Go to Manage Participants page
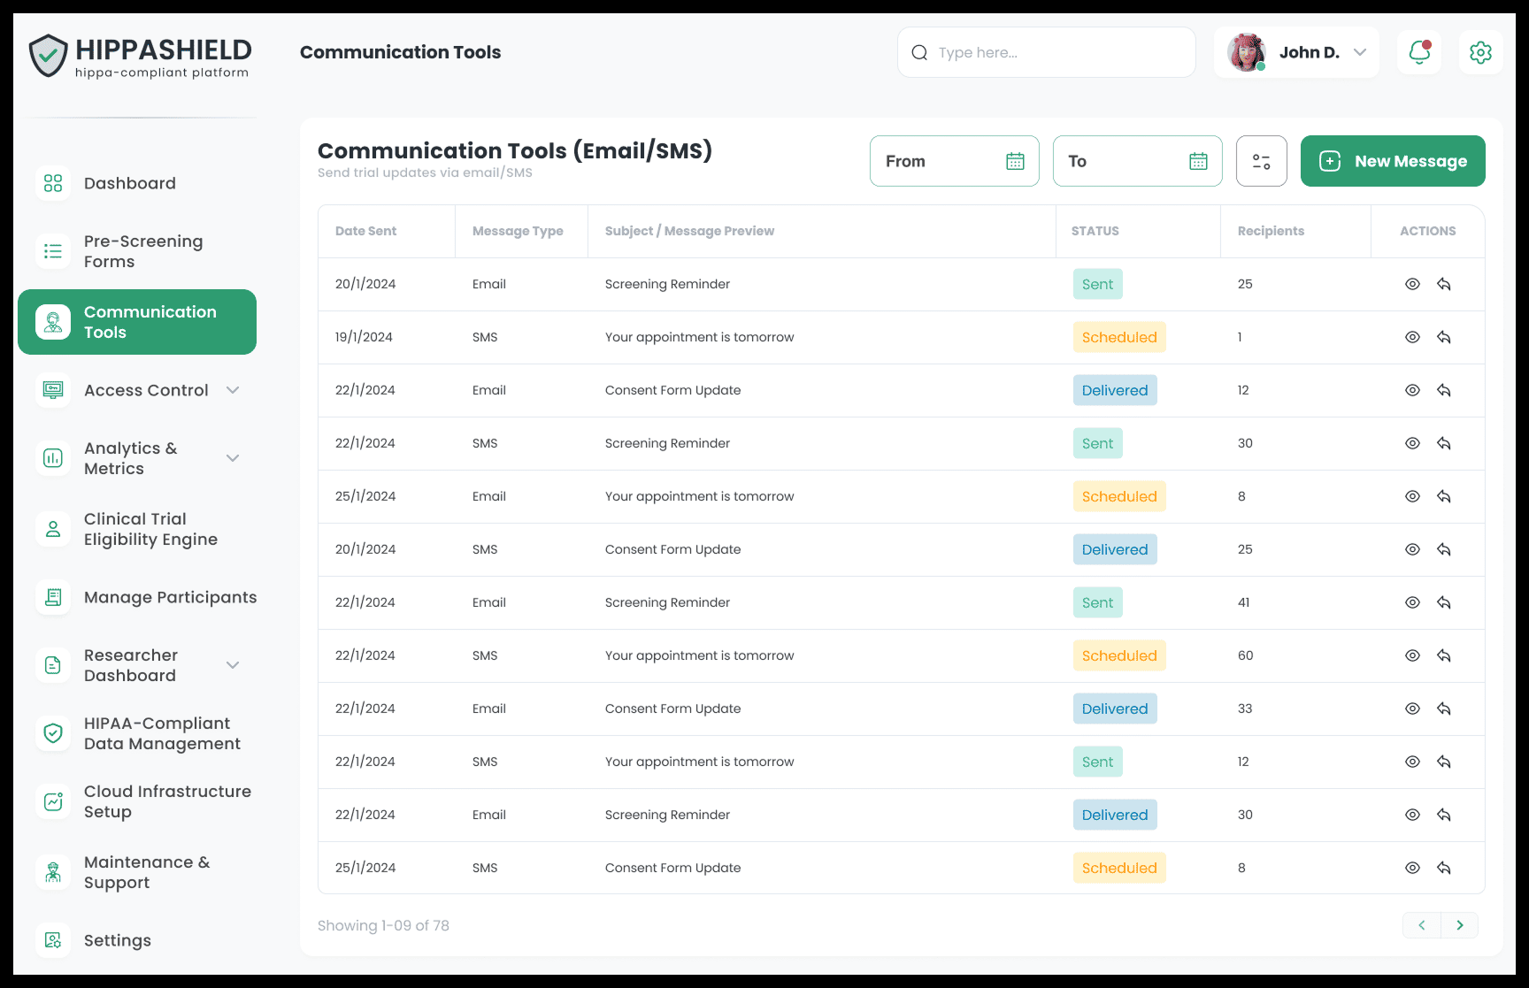 170,597
